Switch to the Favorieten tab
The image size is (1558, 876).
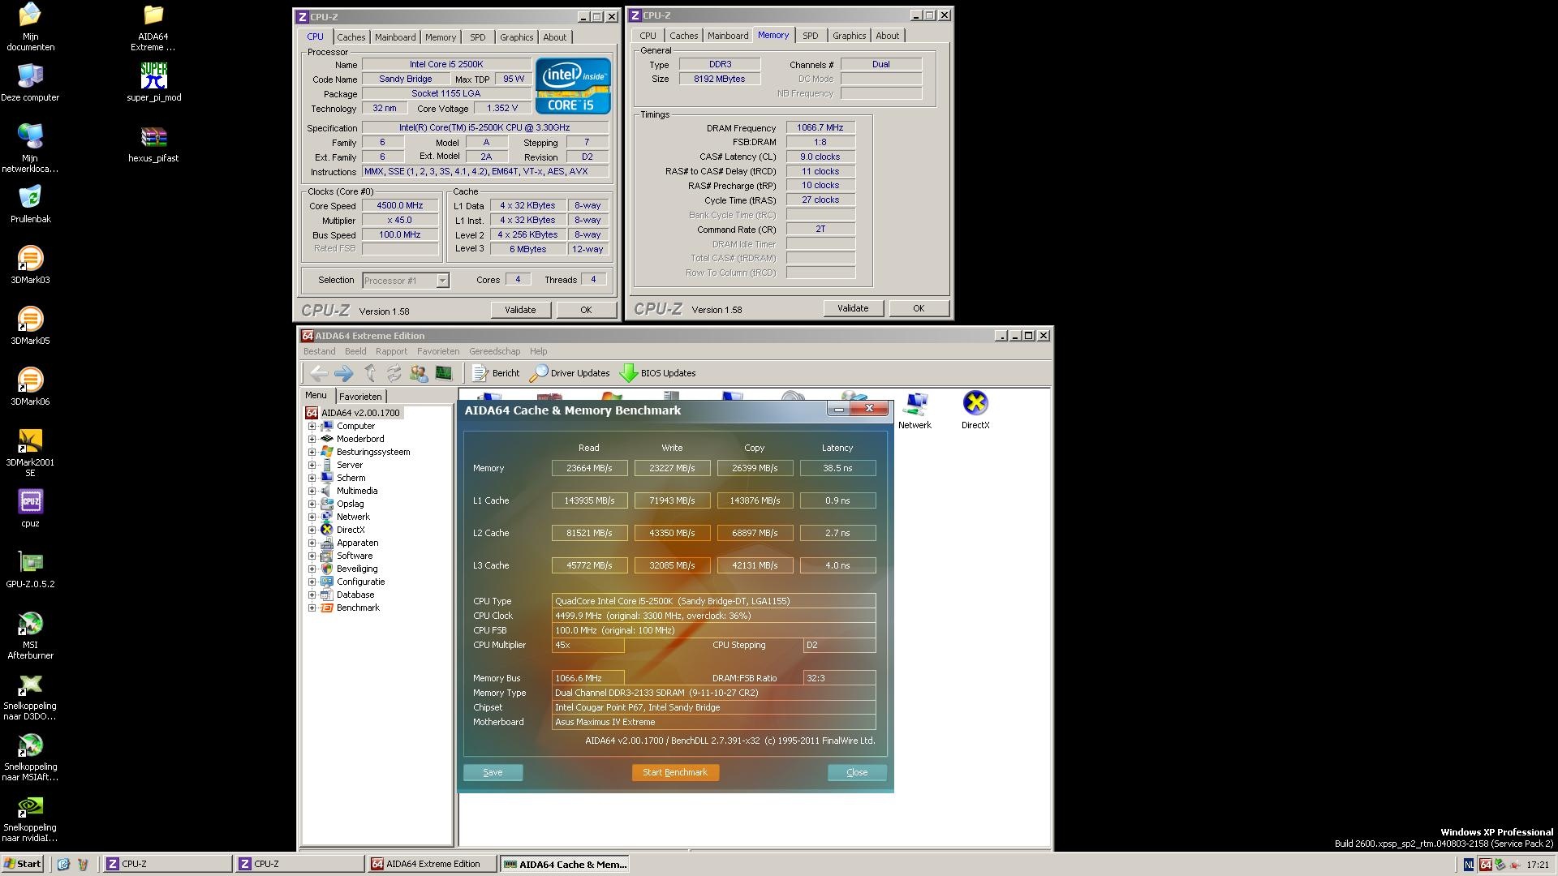(360, 397)
